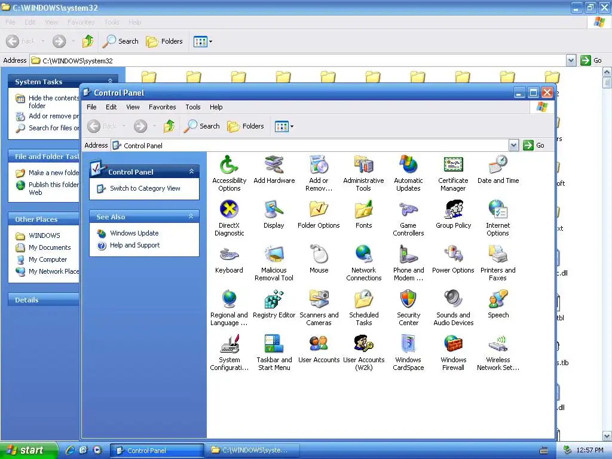Open Favorites menu in Control Panel

tap(163, 107)
